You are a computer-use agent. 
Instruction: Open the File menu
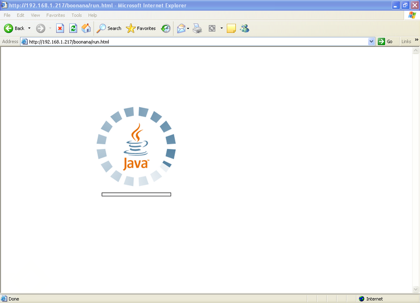point(7,15)
